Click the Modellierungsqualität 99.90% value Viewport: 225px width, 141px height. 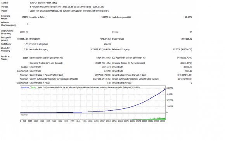point(188,17)
